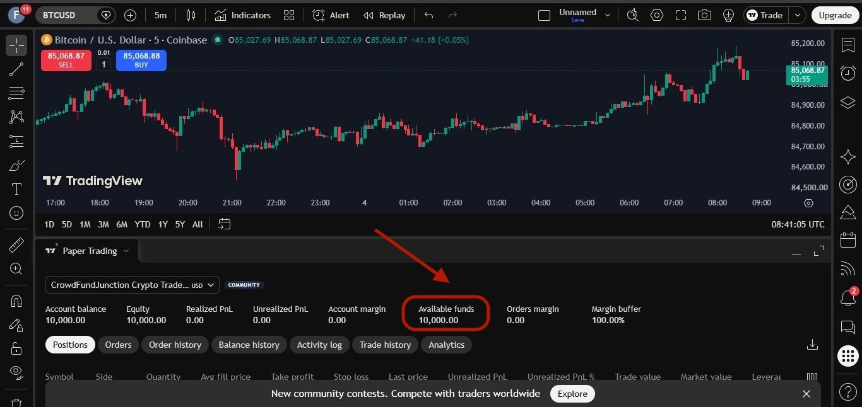862x407 pixels.
Task: Select the All time range
Action: click(x=198, y=224)
